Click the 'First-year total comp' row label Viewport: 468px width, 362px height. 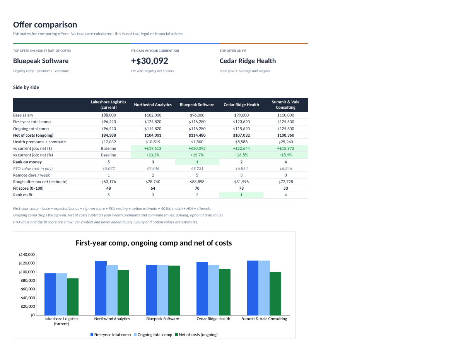tap(32, 122)
